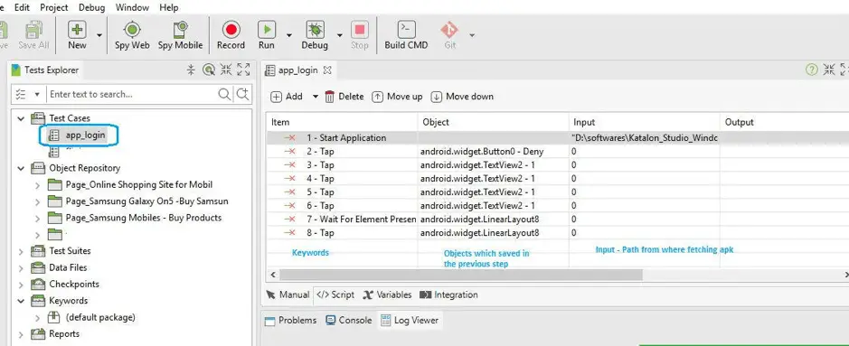Viewport: 849px width, 346px height.
Task: Start the Record tool
Action: click(231, 35)
